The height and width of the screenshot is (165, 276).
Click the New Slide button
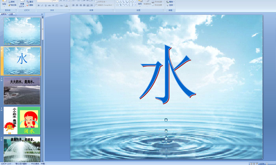coord(22,4)
